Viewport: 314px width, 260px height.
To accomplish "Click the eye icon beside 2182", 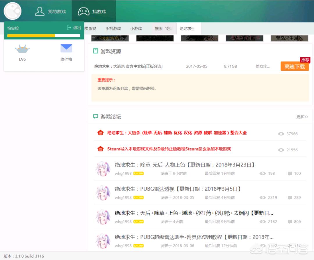I will click(263, 222).
